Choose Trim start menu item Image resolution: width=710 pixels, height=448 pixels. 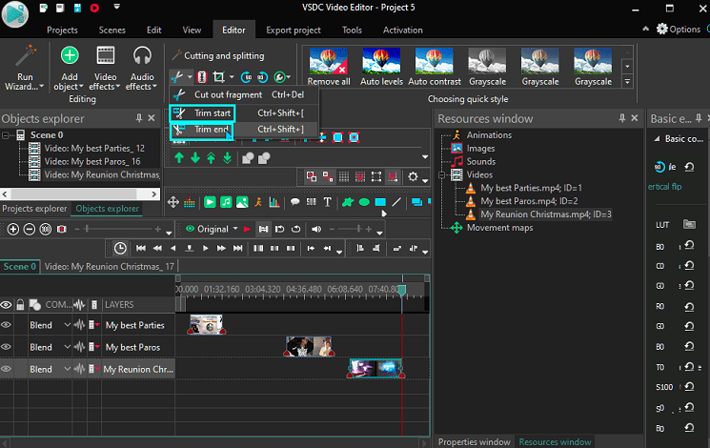245,112
